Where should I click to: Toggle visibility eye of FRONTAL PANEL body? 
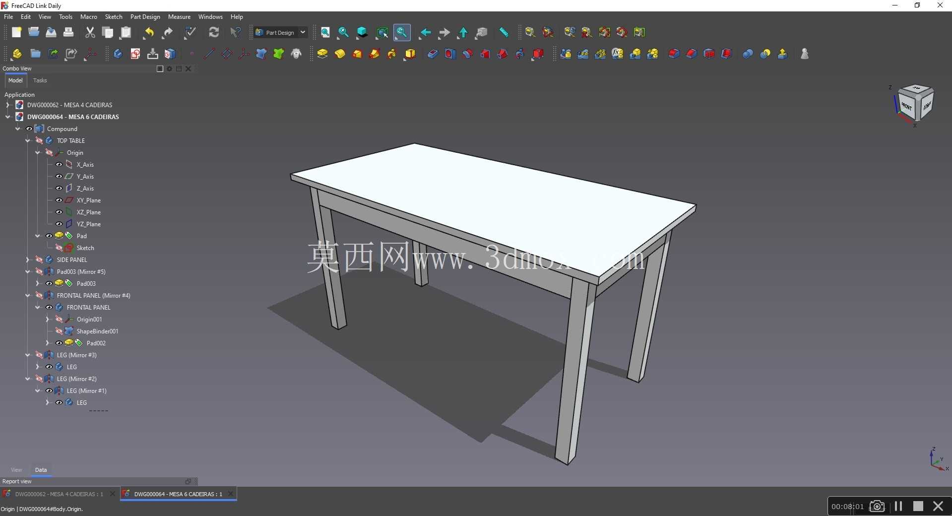(49, 308)
